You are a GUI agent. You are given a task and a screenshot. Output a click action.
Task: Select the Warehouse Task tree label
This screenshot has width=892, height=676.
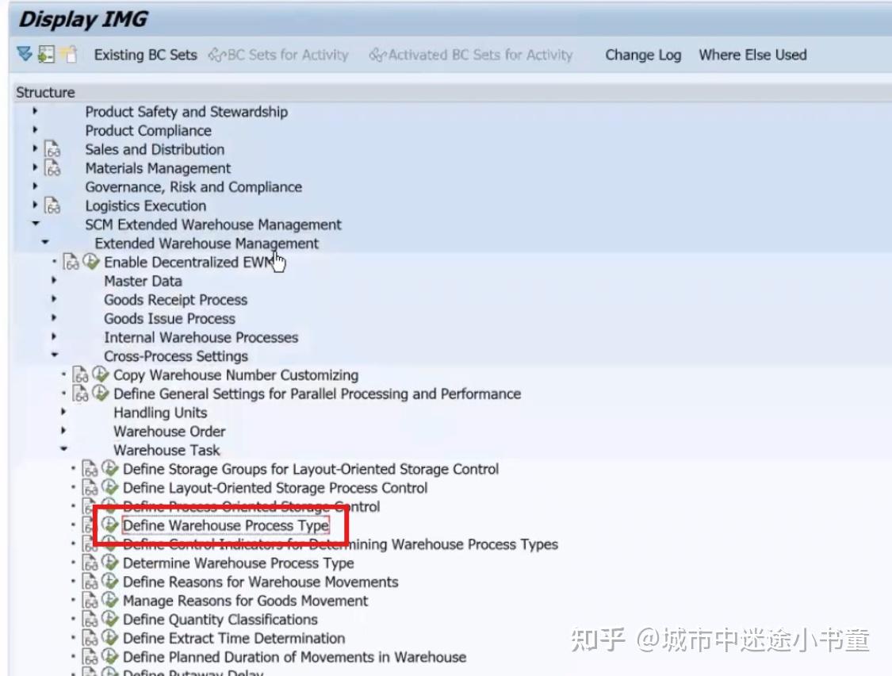[x=167, y=450]
